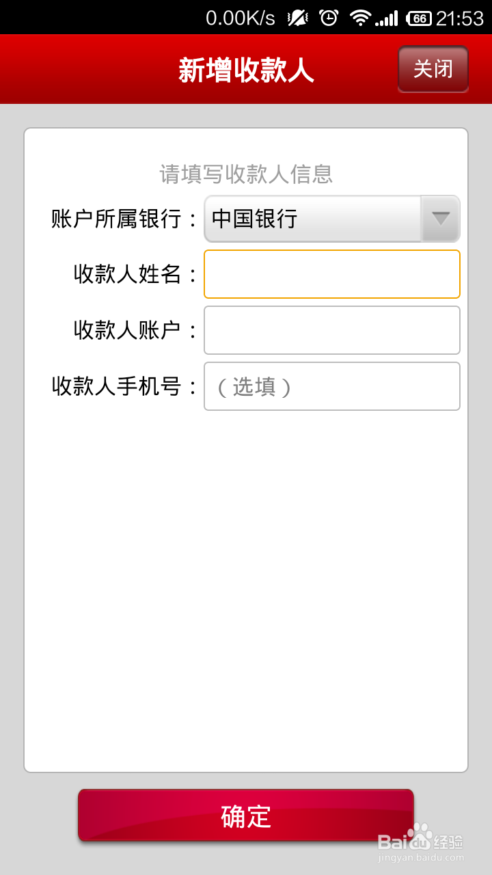Tap the alarm clock status icon
The height and width of the screenshot is (875, 492).
[329, 18]
